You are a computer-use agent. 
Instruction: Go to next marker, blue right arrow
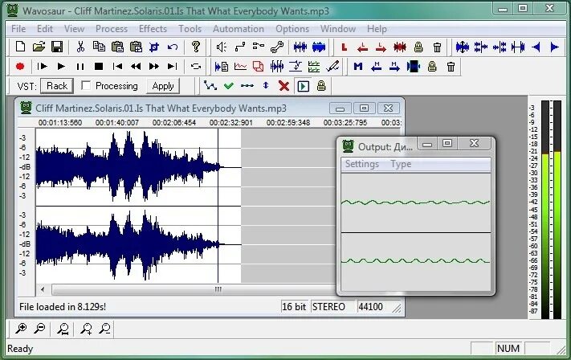(394, 67)
